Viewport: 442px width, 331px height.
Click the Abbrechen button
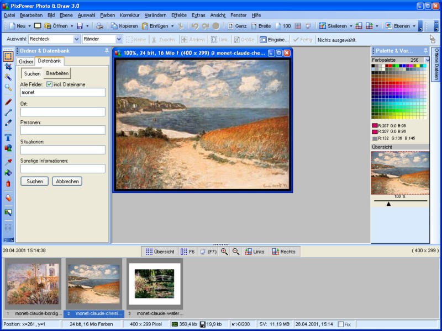pos(67,181)
